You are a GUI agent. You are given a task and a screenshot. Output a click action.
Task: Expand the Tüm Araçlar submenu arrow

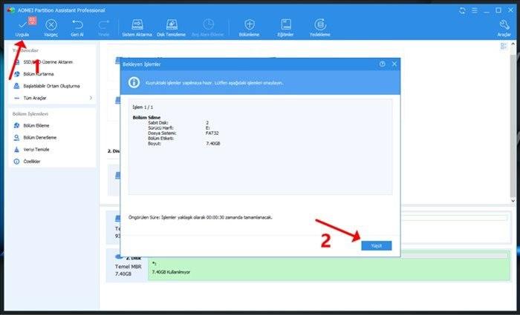coord(91,97)
